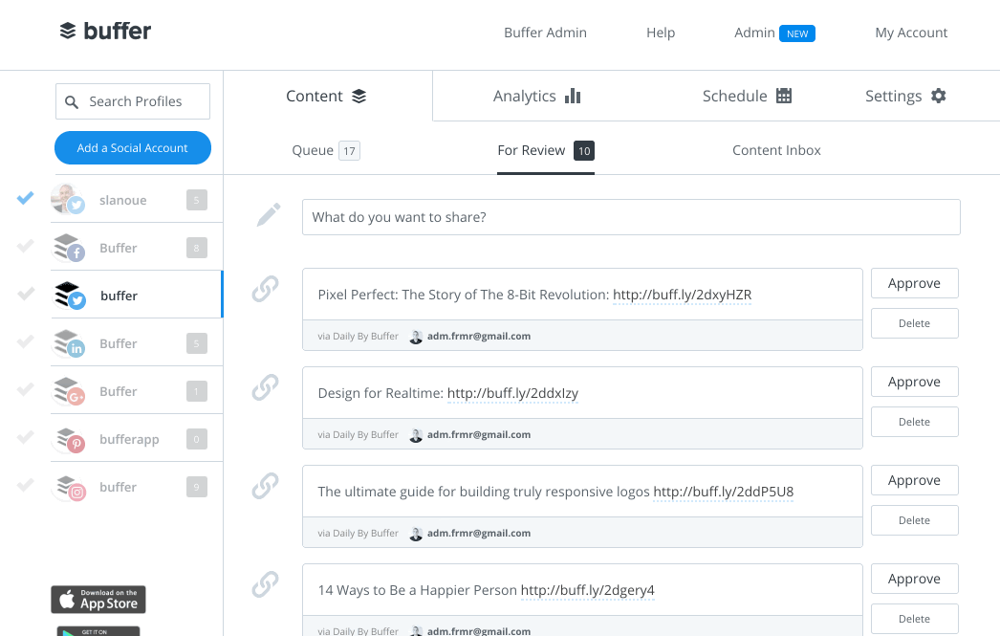This screenshot has width=1000, height=636.
Task: Click the pencil compose icon
Action: (x=269, y=215)
